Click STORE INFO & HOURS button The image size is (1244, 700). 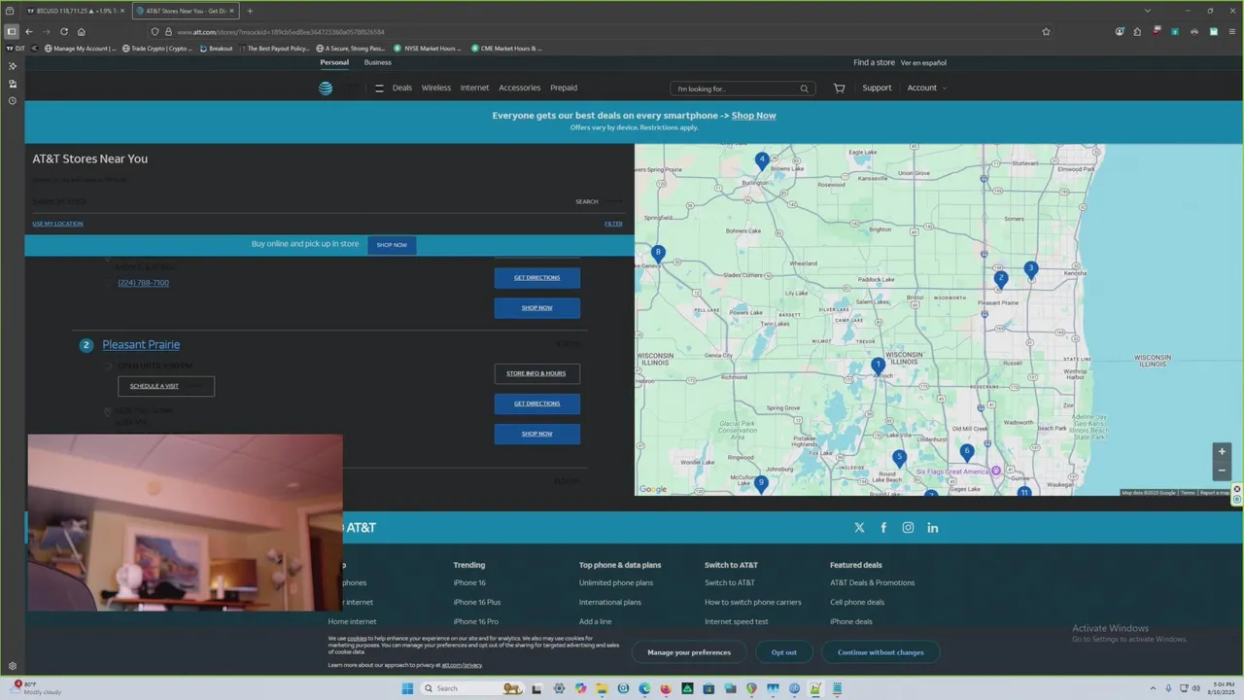pyautogui.click(x=536, y=373)
